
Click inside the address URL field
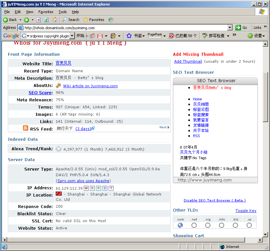pos(126,28)
